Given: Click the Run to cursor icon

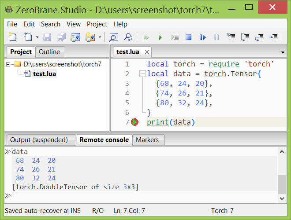Looking at the screenshot, I should point(175,37).
